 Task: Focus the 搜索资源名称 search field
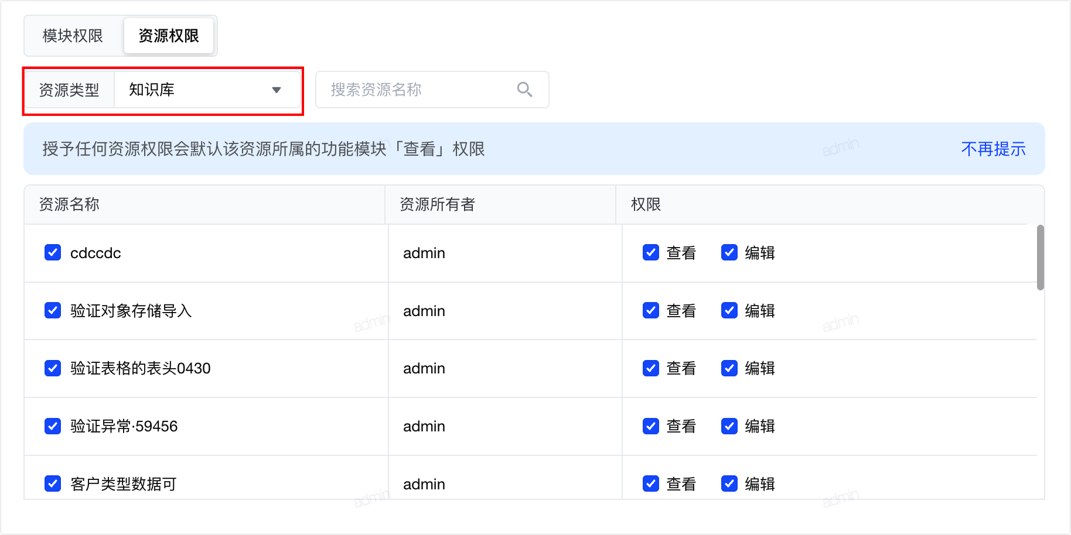pyautogui.click(x=432, y=90)
